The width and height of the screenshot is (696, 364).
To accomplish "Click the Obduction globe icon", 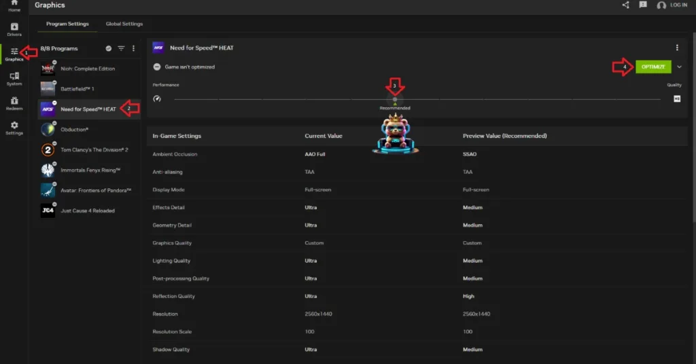I will click(x=48, y=130).
